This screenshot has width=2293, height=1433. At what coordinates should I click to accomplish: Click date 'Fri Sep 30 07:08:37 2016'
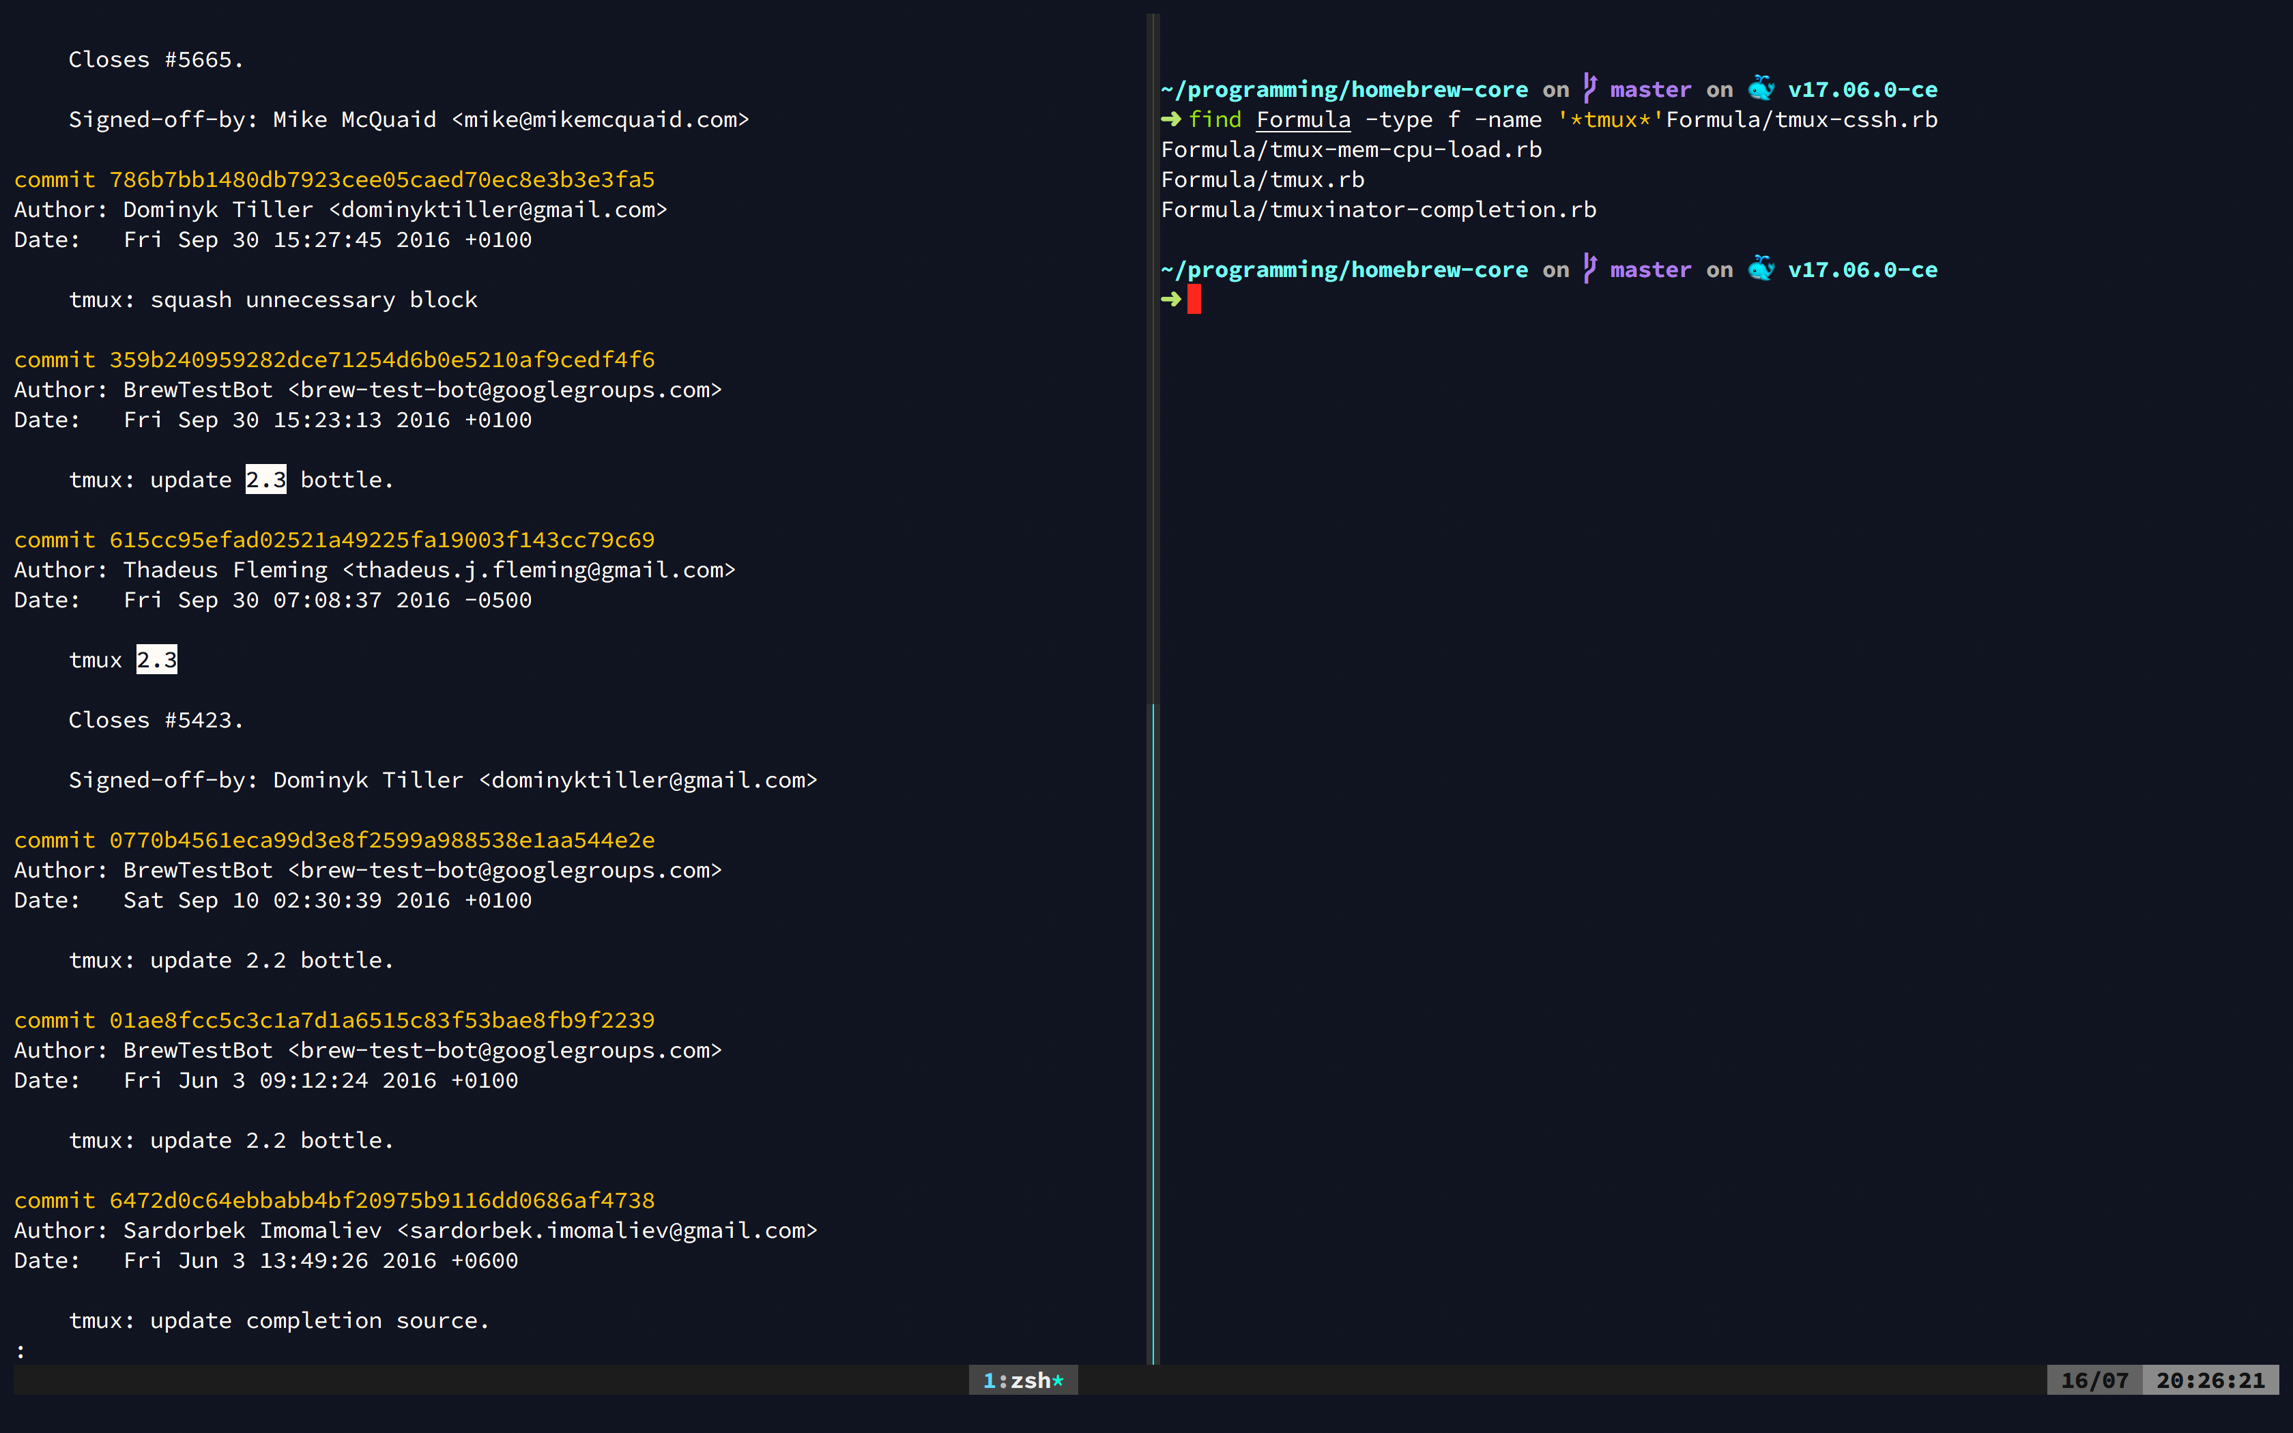(x=287, y=600)
